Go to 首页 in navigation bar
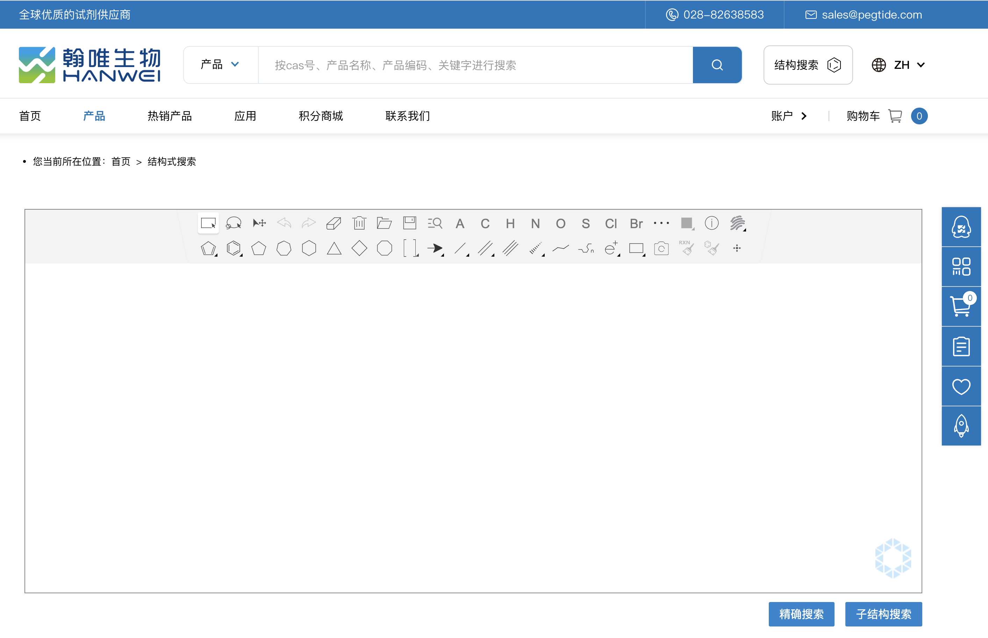This screenshot has width=988, height=638. [x=30, y=116]
